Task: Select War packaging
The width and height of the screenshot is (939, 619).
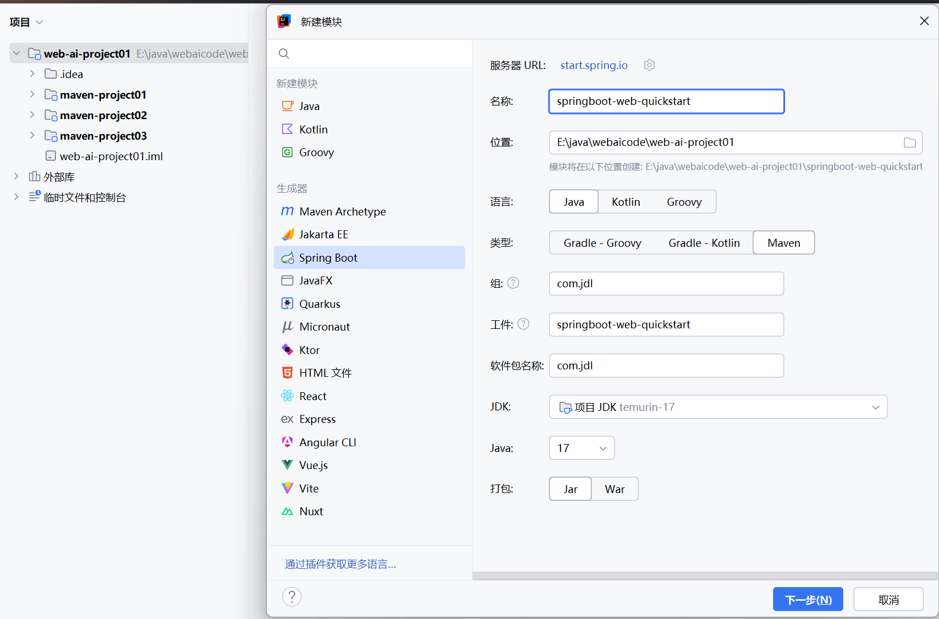Action: tap(615, 489)
